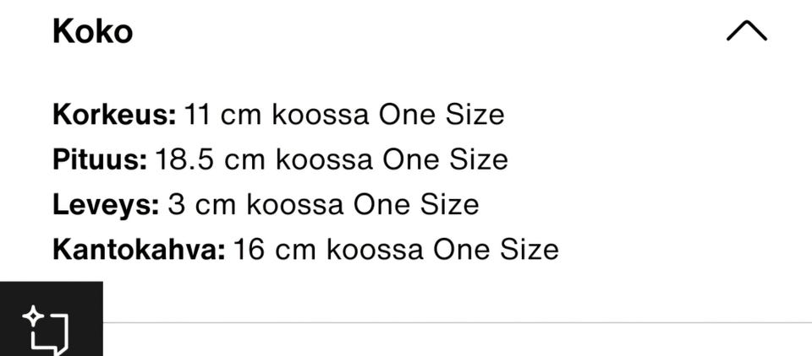Click 'koossa' in the Pituus row
Screen dimensions: 812x356
click(324, 159)
